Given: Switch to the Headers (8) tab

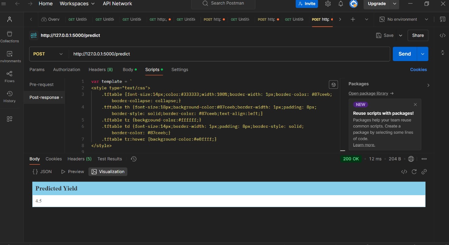Looking at the screenshot, I should (x=101, y=69).
